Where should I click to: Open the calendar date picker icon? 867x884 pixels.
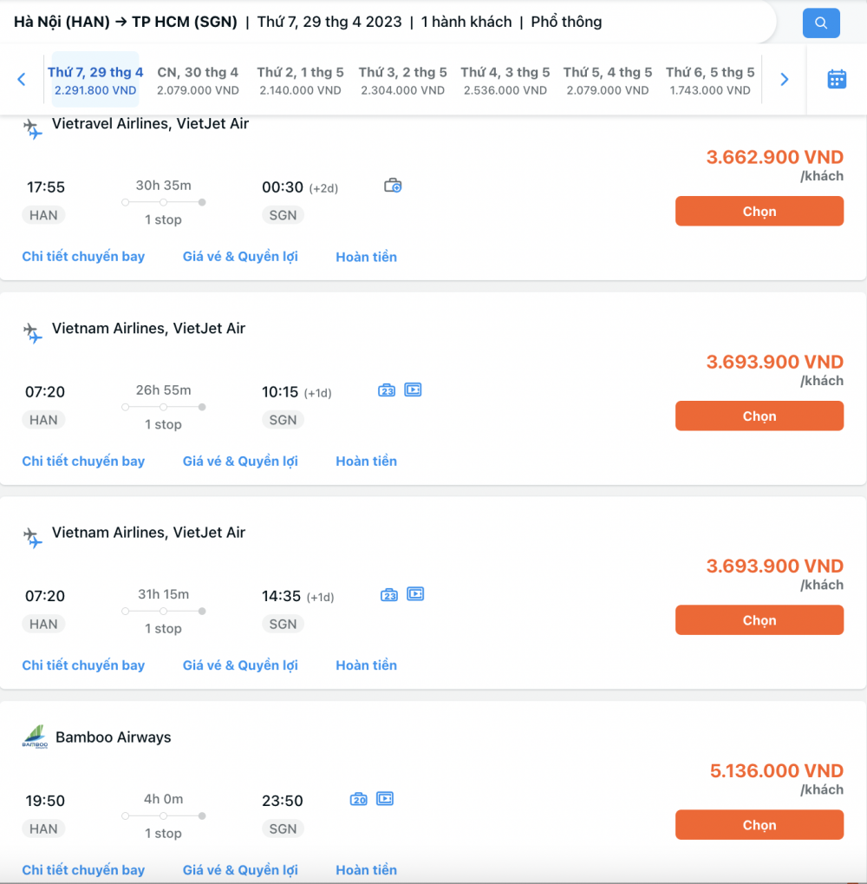tap(837, 80)
